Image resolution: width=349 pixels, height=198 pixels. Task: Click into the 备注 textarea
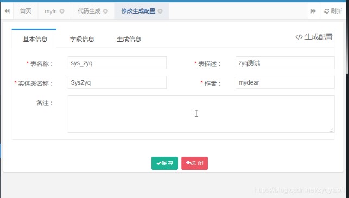pos(201,114)
